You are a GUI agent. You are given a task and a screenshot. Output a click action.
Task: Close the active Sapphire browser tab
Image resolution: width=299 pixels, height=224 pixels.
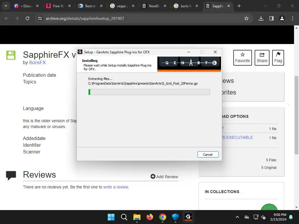click(229, 6)
